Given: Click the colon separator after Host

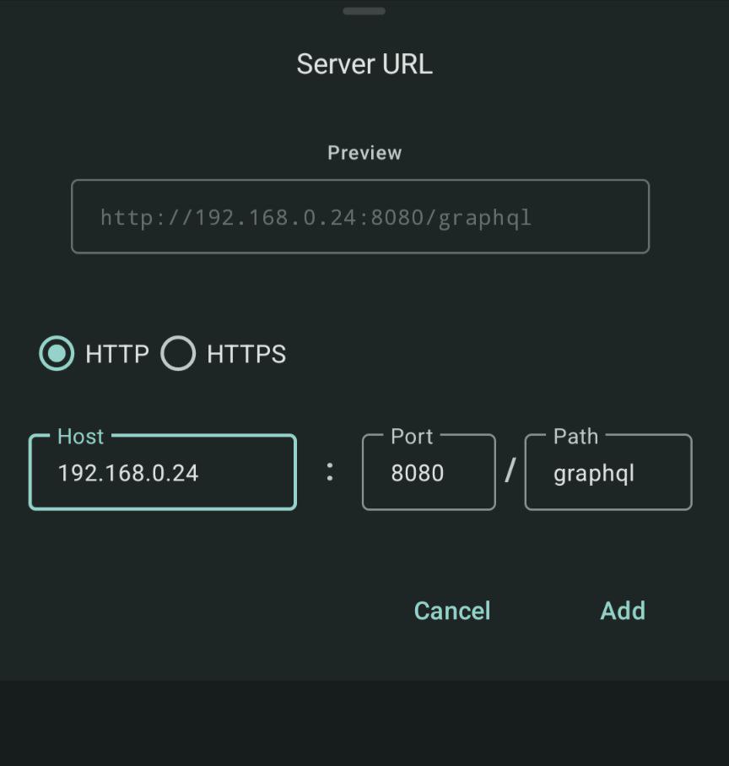Looking at the screenshot, I should pyautogui.click(x=330, y=472).
